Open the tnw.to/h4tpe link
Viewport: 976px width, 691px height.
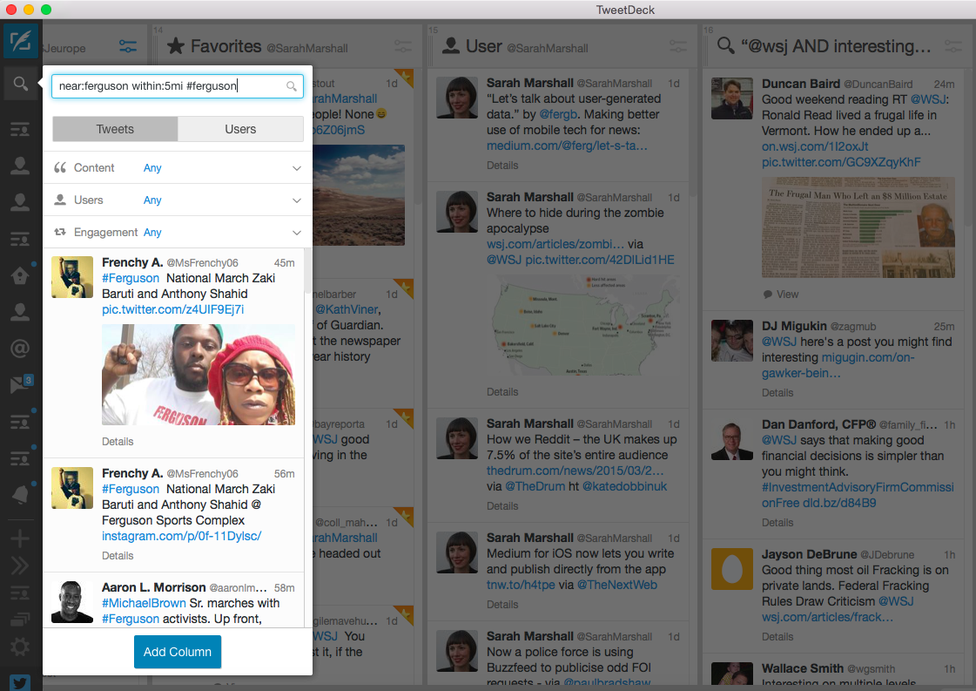click(521, 585)
